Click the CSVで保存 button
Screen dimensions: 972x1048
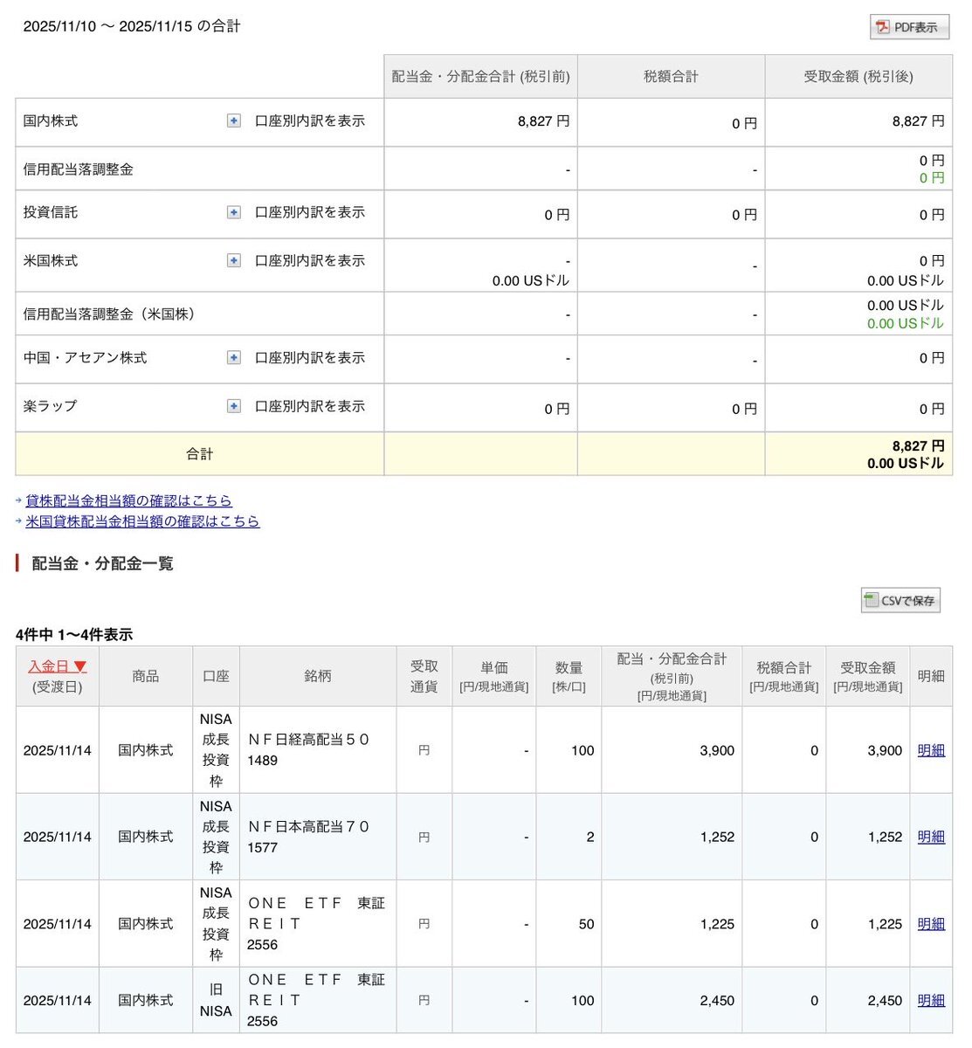coord(900,601)
